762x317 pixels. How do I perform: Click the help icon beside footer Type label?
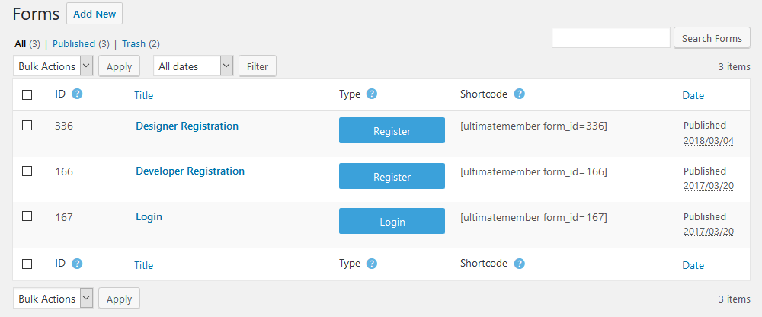[x=372, y=264]
